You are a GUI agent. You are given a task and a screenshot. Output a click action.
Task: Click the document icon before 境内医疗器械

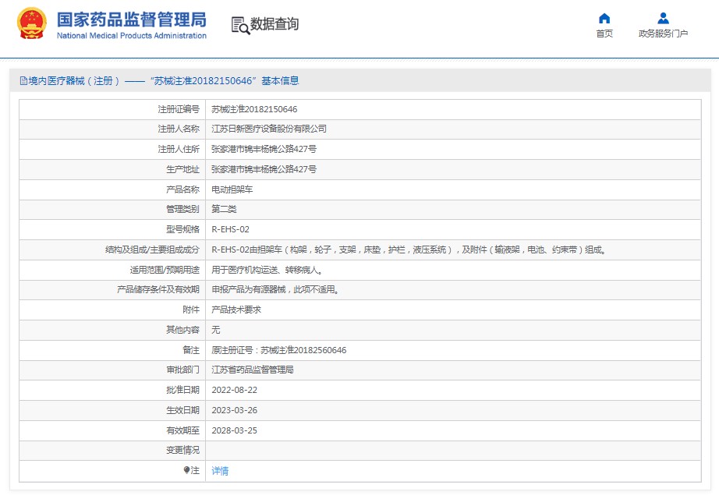(x=23, y=81)
